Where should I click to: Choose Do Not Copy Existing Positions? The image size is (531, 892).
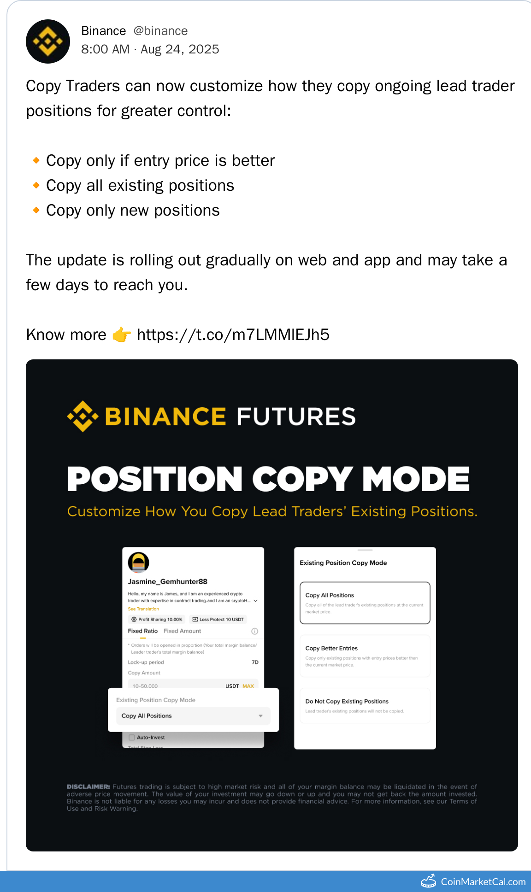tap(365, 705)
